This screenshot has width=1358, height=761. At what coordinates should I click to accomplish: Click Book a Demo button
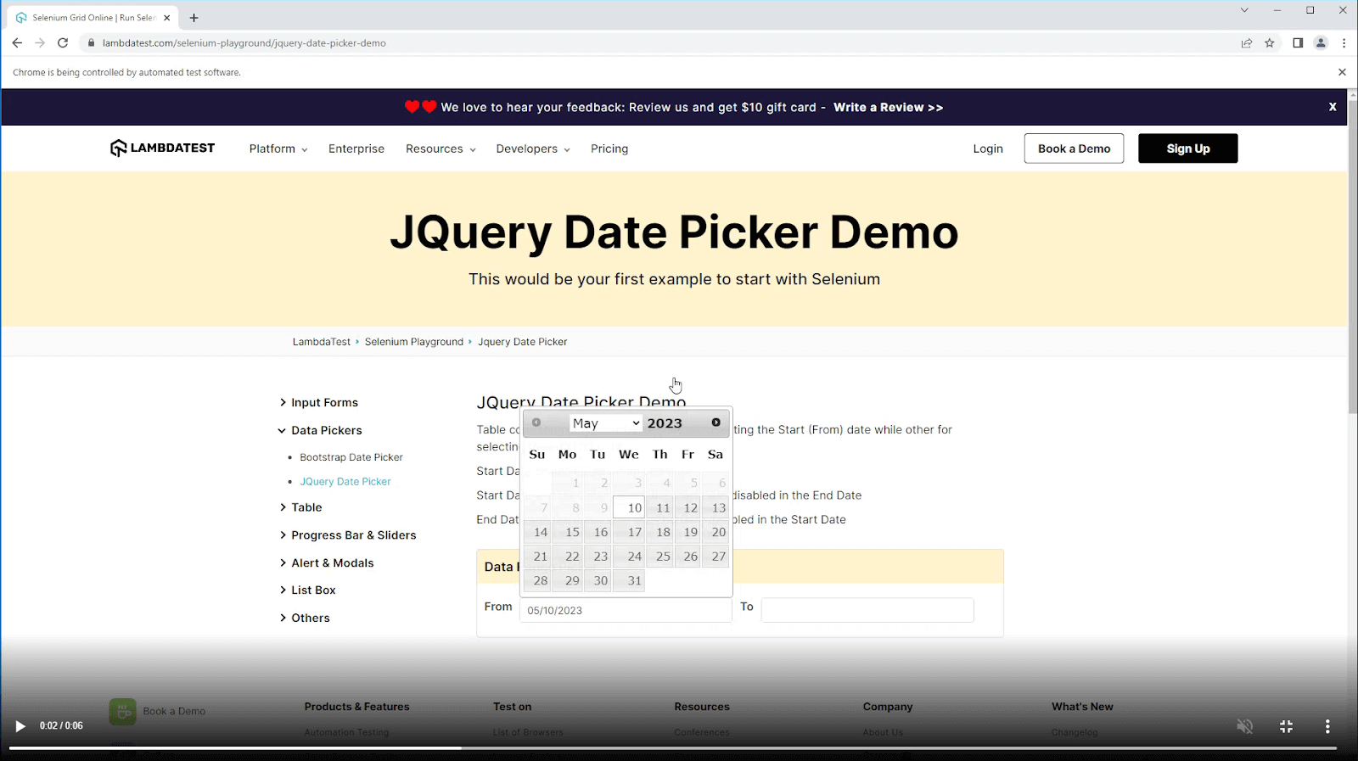(x=1074, y=148)
